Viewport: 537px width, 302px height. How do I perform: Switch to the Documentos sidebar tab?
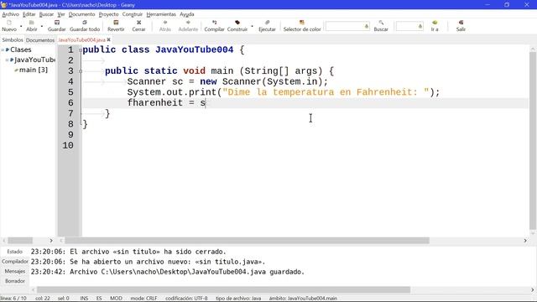[x=40, y=40]
